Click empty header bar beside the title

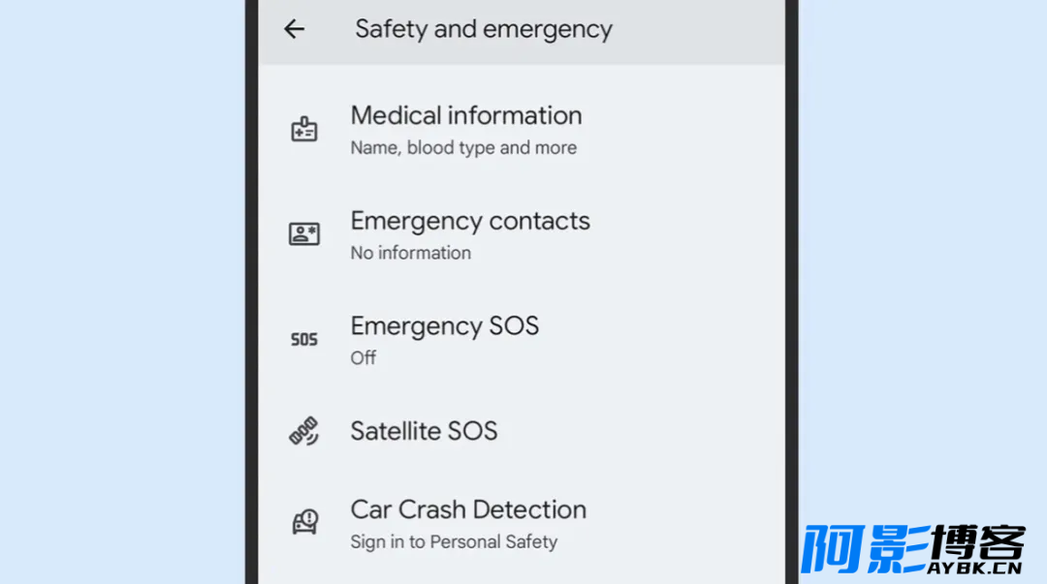tap(698, 29)
